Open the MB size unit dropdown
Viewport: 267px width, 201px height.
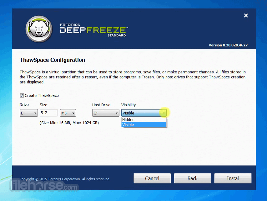[x=68, y=113]
